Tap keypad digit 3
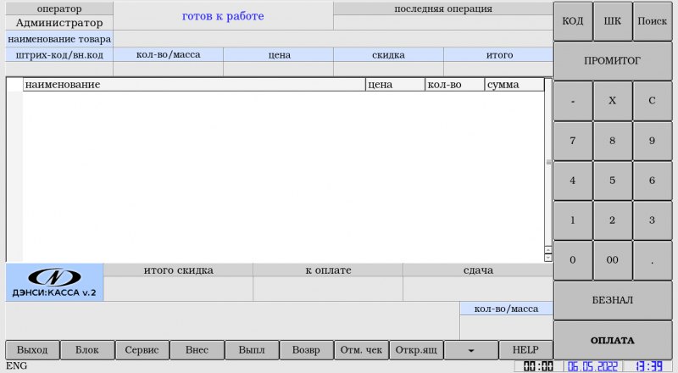 tap(652, 220)
